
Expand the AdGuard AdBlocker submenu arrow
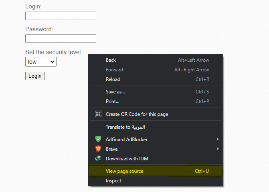tap(218, 139)
